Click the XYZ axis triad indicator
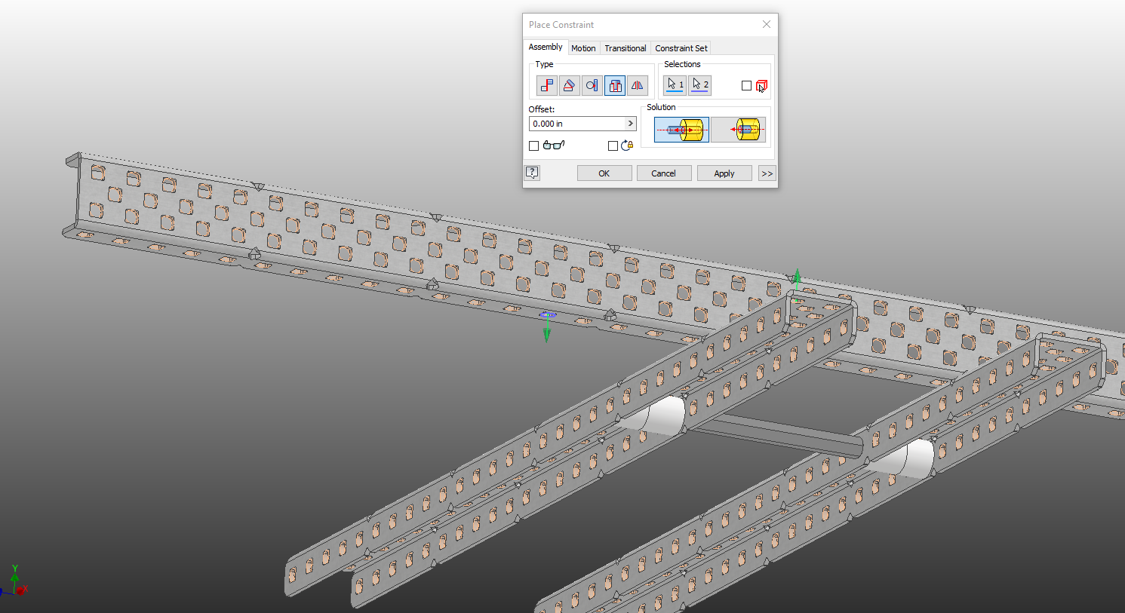 [14, 581]
